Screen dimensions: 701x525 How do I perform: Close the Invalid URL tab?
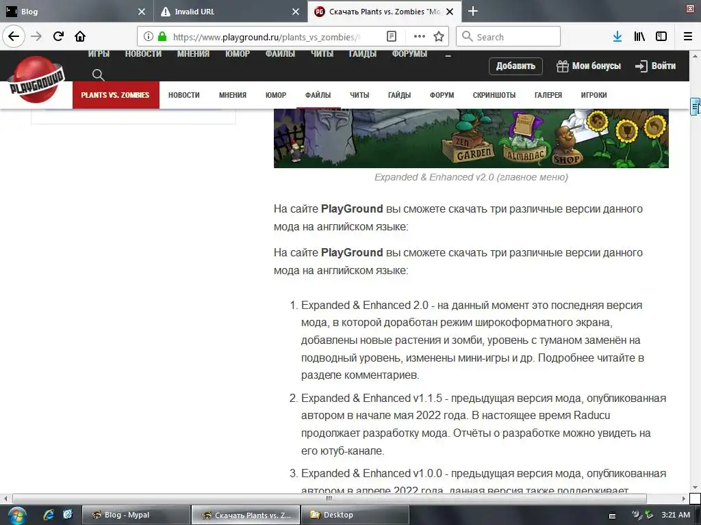coord(296,12)
